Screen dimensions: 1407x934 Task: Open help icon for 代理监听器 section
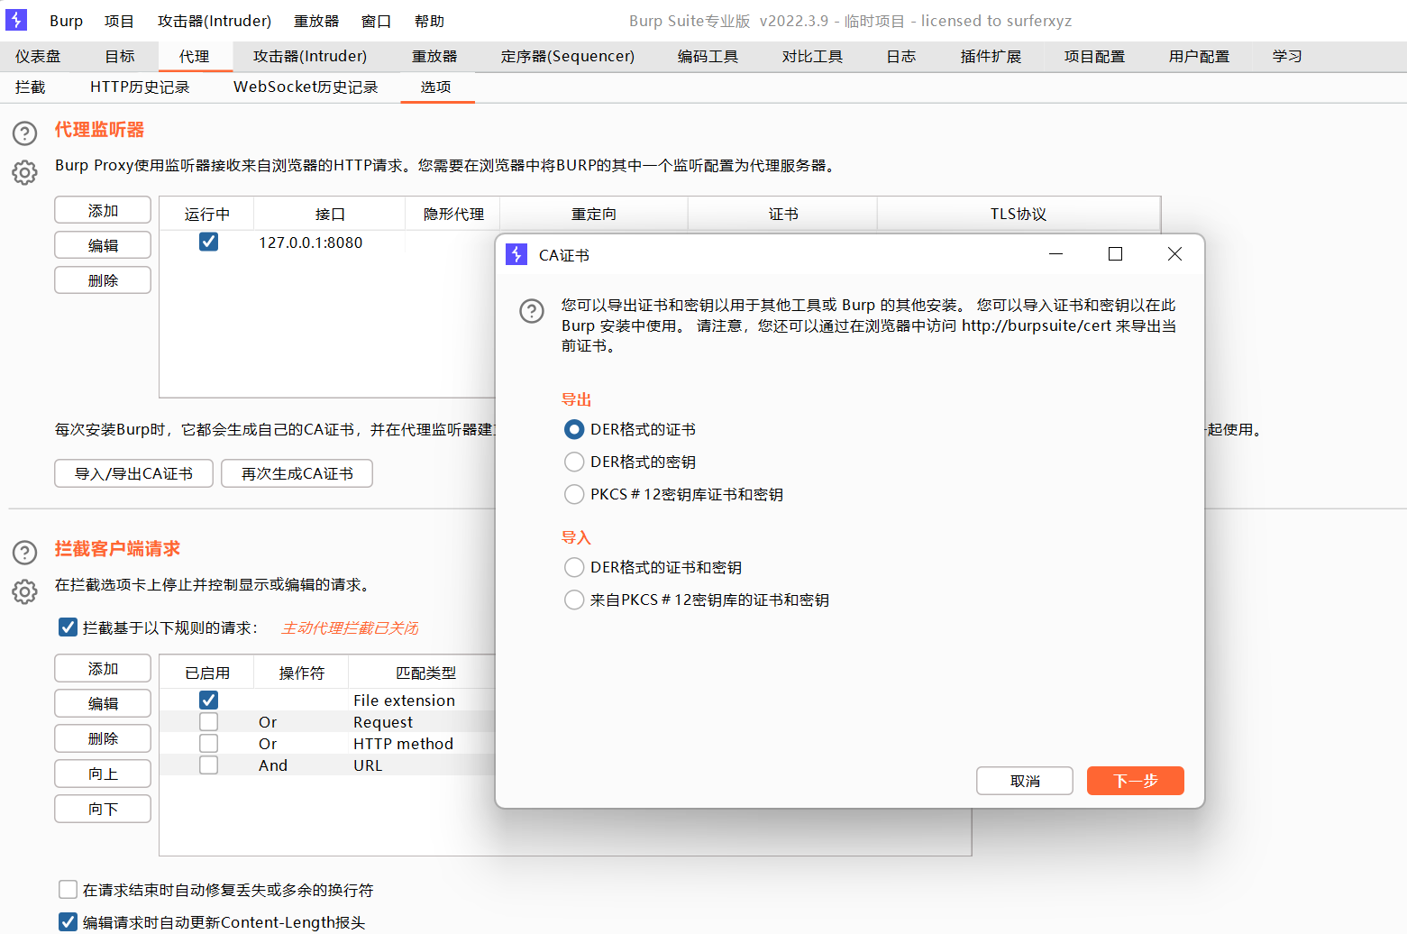(25, 133)
